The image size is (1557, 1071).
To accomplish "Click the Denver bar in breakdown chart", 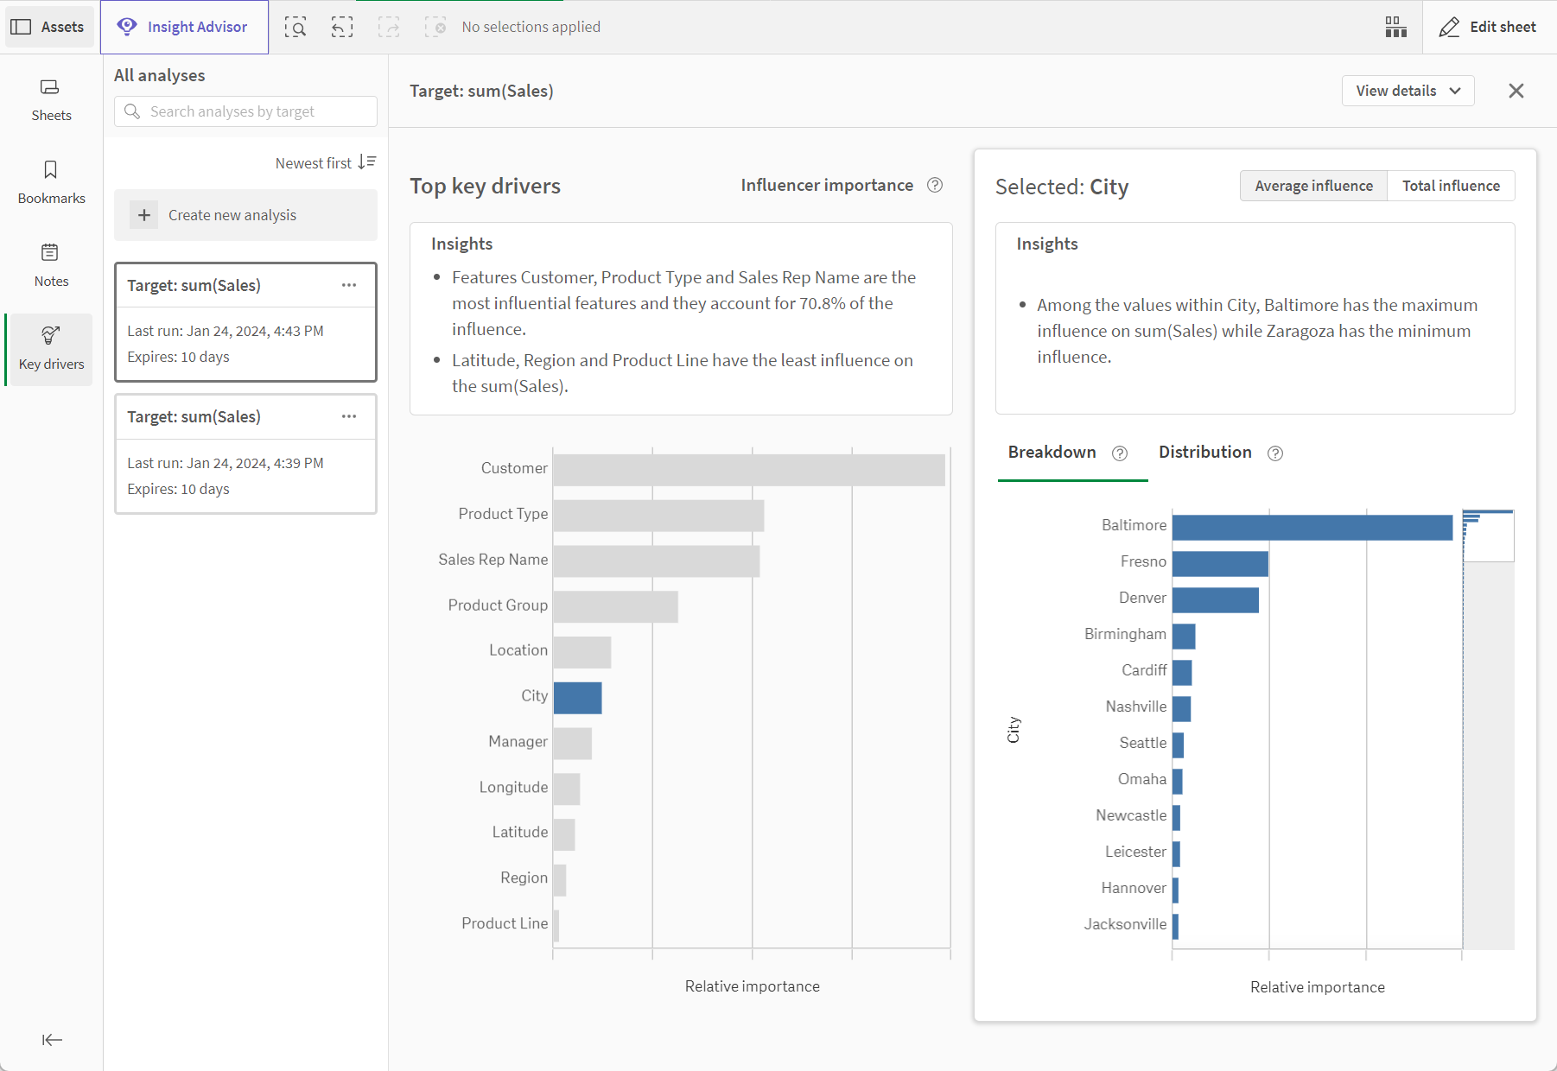I will coord(1215,600).
